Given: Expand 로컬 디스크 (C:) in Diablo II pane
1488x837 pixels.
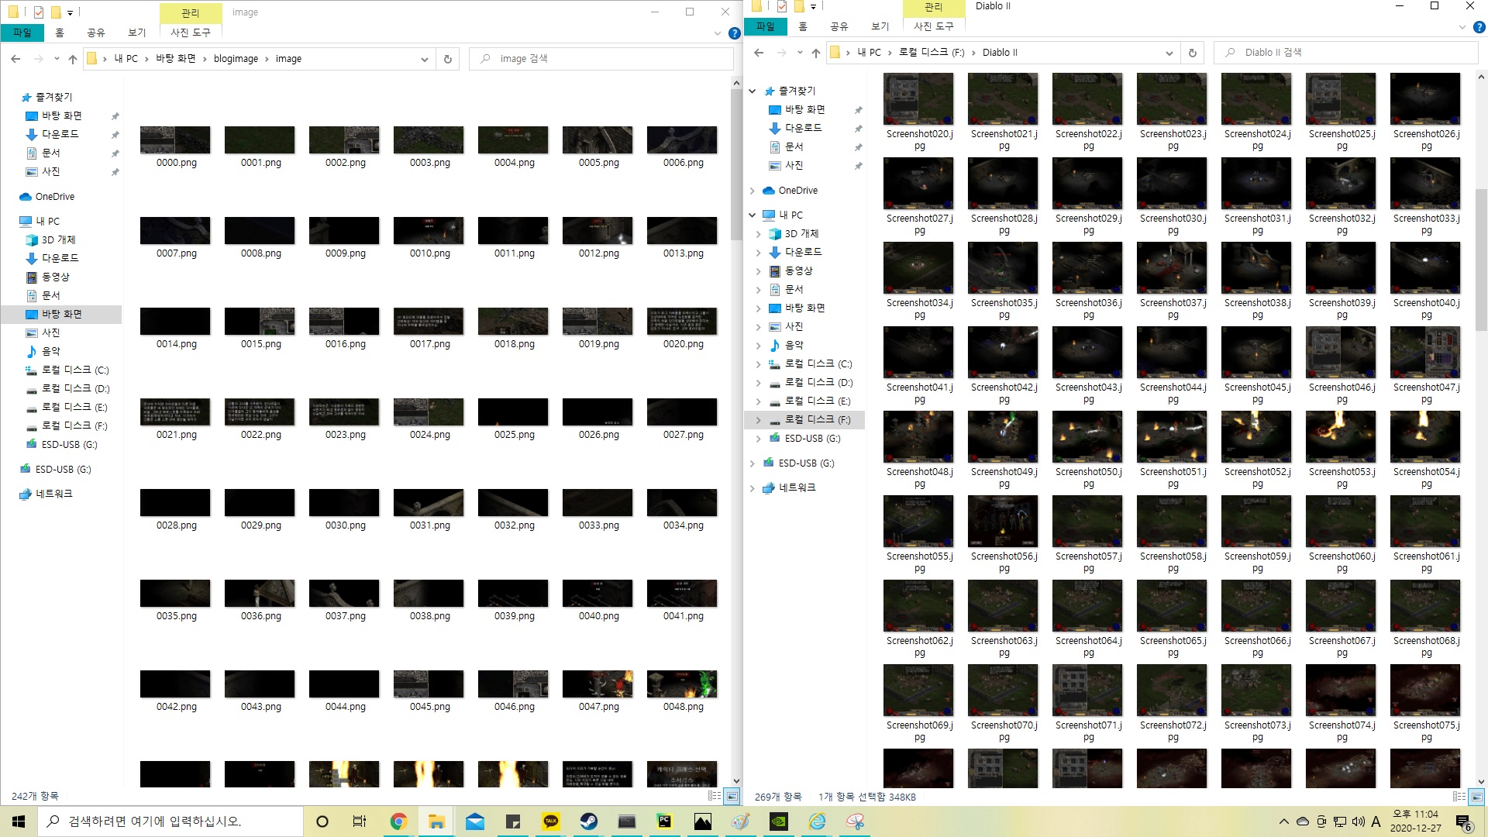Looking at the screenshot, I should (x=758, y=364).
